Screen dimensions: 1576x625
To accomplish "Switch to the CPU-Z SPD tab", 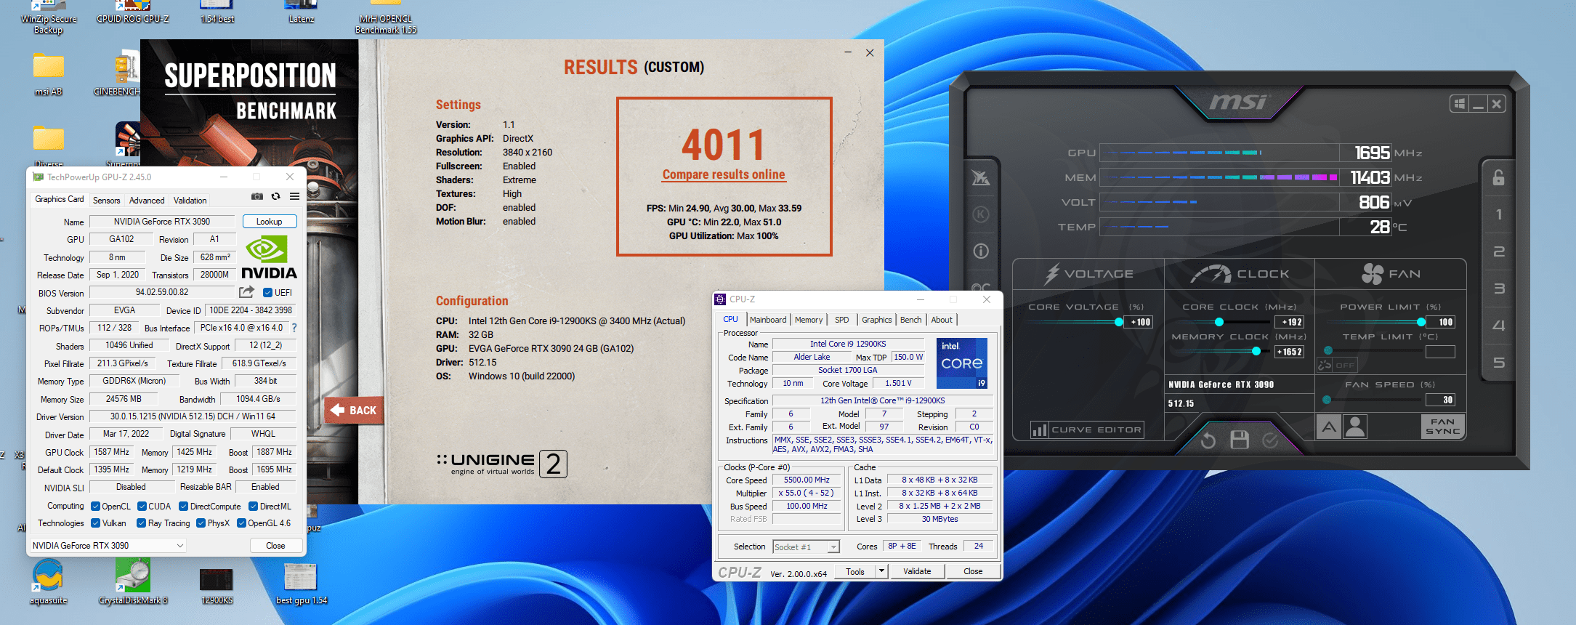I will (841, 320).
